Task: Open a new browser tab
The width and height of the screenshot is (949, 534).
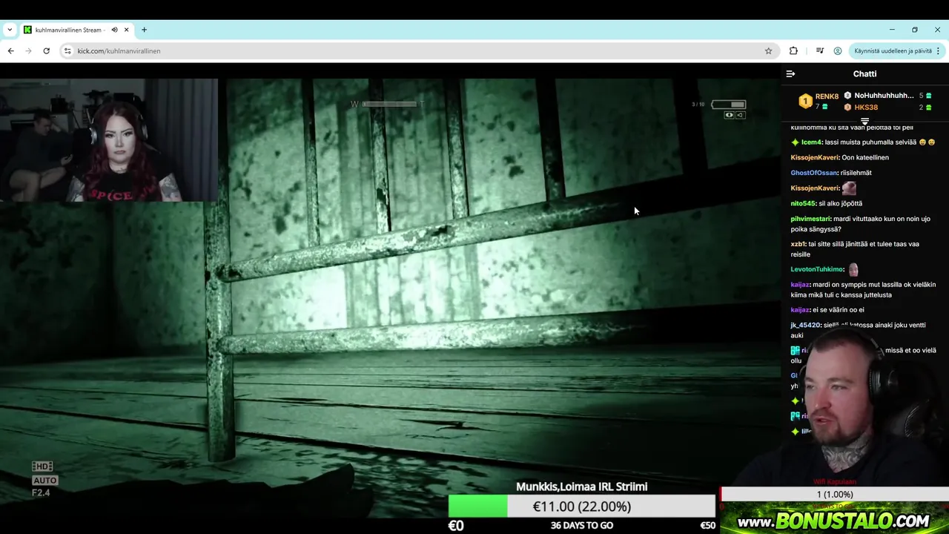Action: tap(144, 30)
